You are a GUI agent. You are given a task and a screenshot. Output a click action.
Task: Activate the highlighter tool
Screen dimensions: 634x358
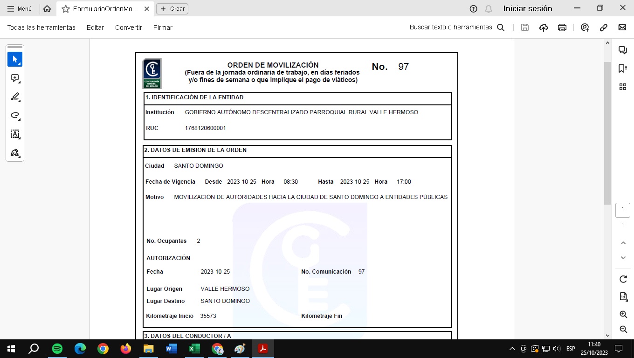[15, 97]
